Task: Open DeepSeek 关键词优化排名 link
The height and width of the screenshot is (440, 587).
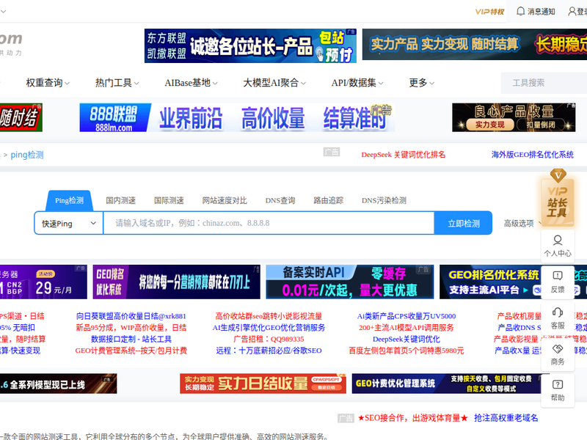Action: click(403, 155)
